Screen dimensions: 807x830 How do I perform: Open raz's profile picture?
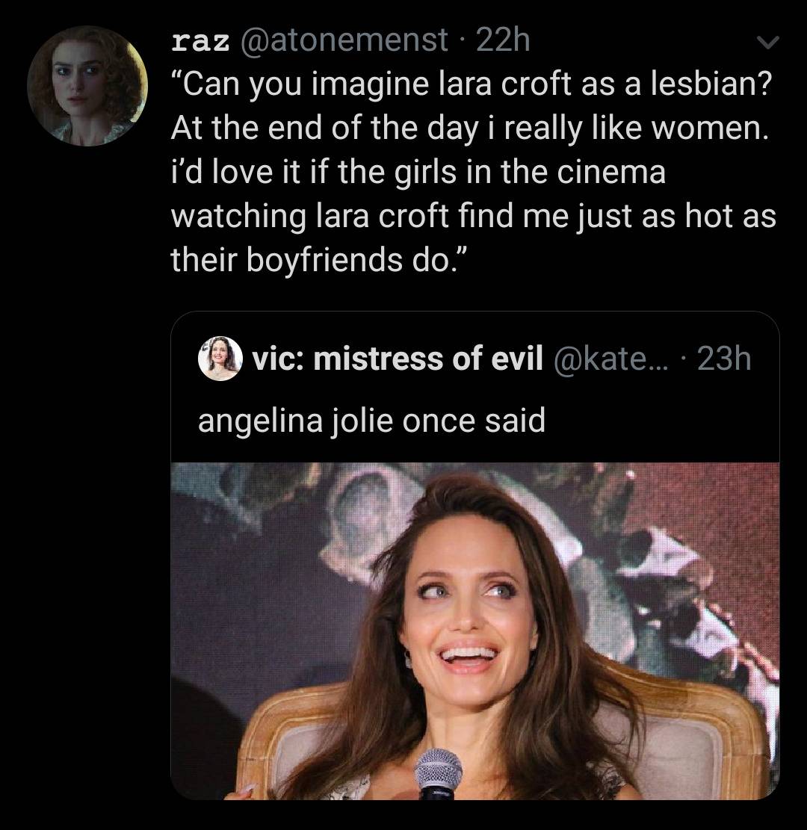click(87, 85)
